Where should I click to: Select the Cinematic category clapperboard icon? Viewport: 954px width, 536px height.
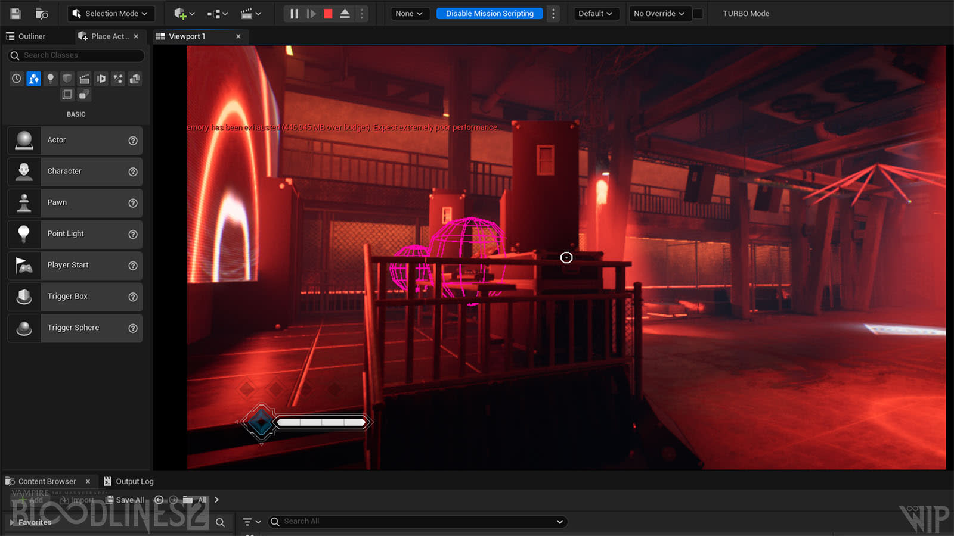84,79
